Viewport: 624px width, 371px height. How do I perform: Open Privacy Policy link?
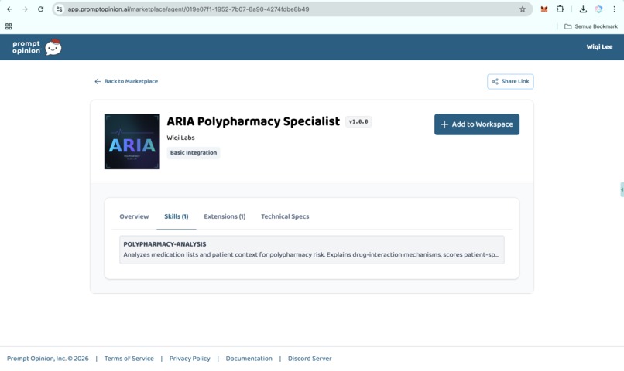190,359
